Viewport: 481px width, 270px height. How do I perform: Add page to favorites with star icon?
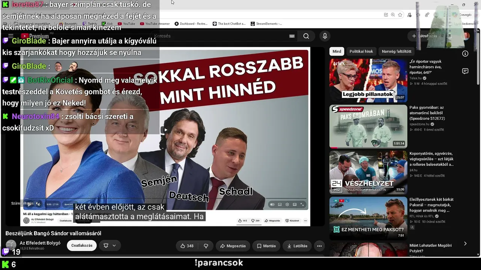(x=400, y=15)
